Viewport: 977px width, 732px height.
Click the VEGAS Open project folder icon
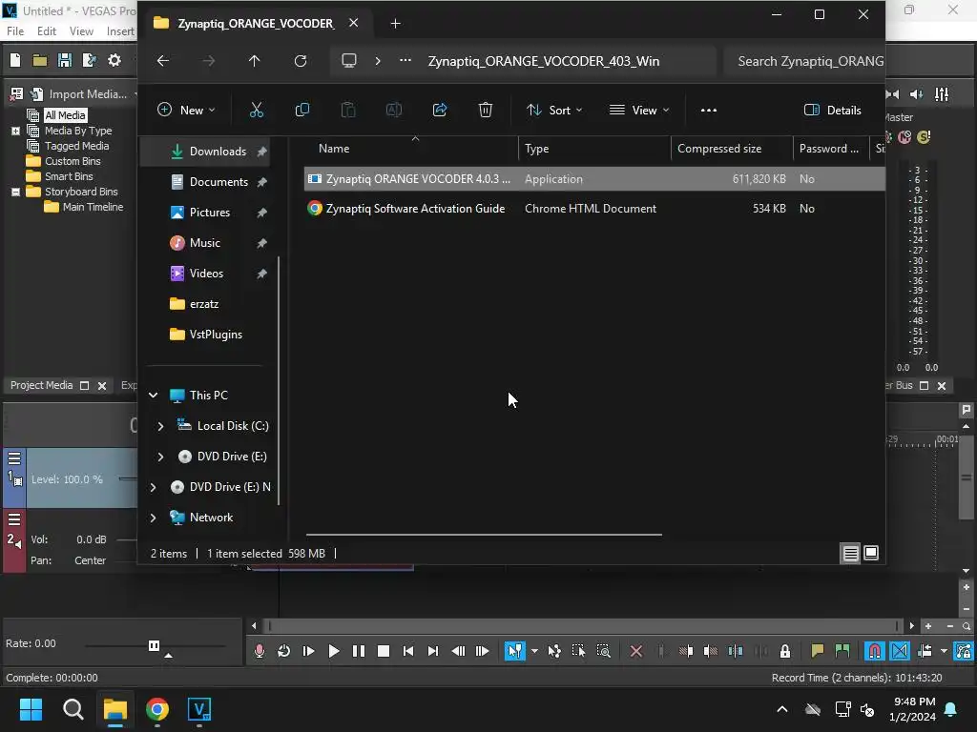point(40,60)
